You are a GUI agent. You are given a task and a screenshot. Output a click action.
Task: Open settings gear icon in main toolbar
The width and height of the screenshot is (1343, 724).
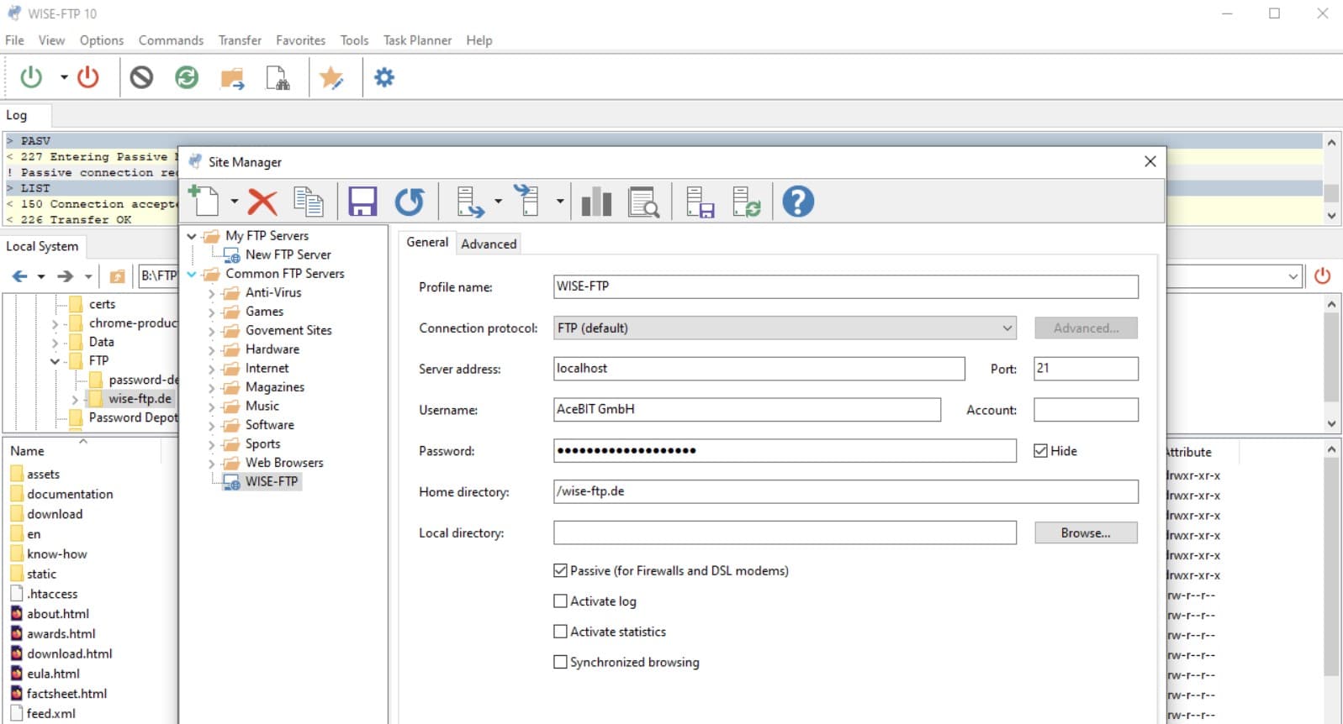tap(384, 77)
